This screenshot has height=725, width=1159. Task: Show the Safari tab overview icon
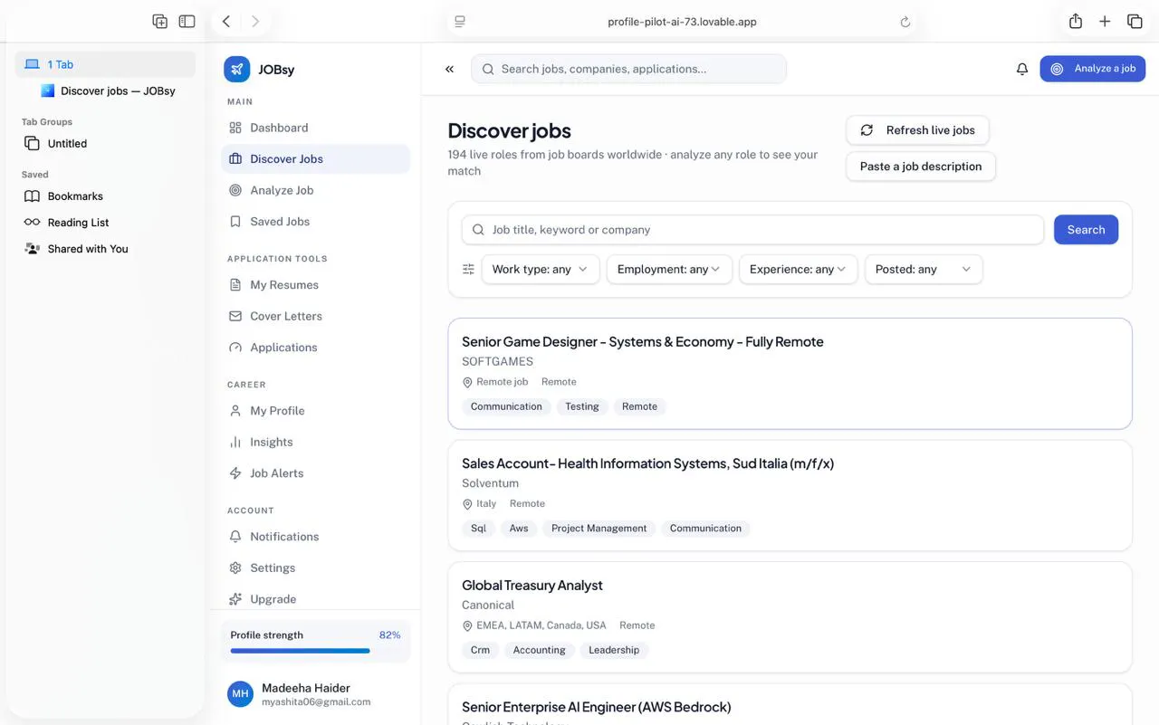tap(1135, 22)
